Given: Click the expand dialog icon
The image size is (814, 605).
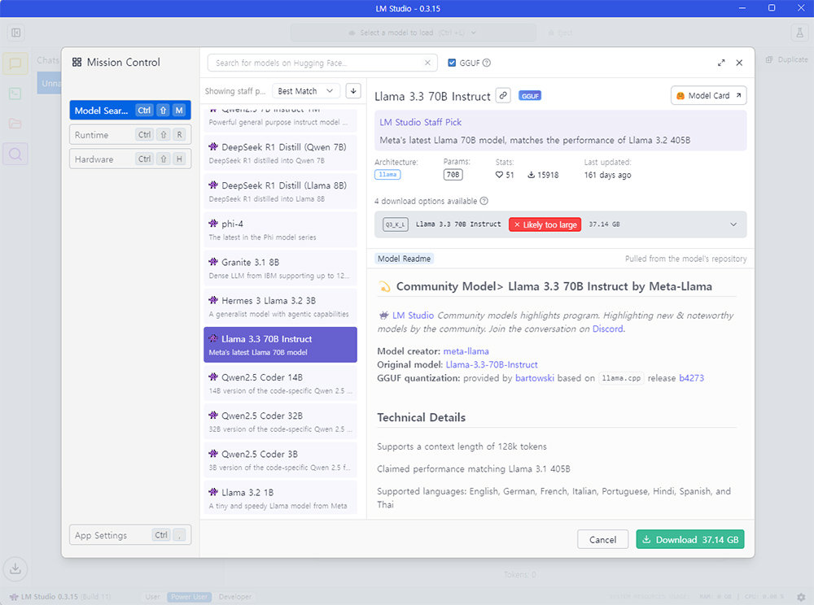Looking at the screenshot, I should tap(721, 63).
